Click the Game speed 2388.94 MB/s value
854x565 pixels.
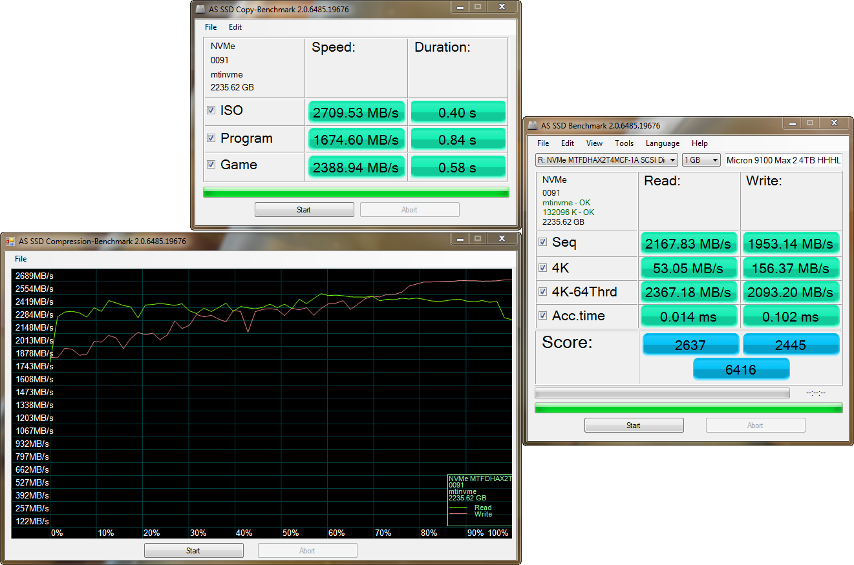(356, 167)
